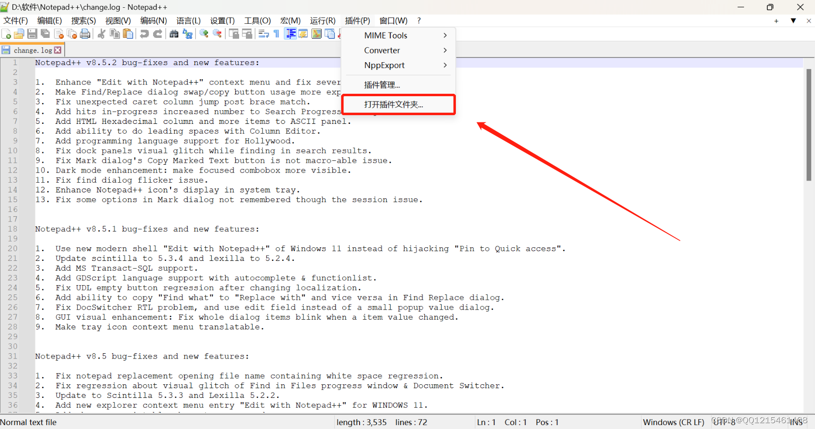Screen dimensions: 815x429
Task: Close the change.log tab
Action: coord(58,50)
